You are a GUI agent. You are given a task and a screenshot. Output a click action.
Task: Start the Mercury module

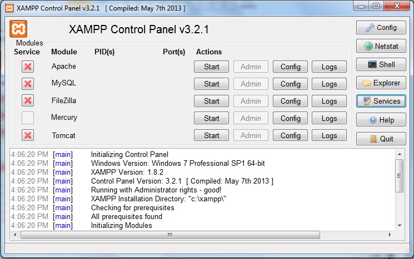pyautogui.click(x=212, y=118)
